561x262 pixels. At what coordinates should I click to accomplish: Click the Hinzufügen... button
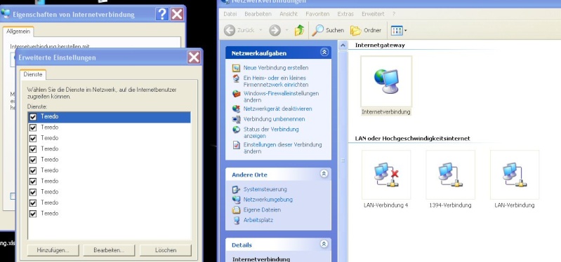(53, 250)
